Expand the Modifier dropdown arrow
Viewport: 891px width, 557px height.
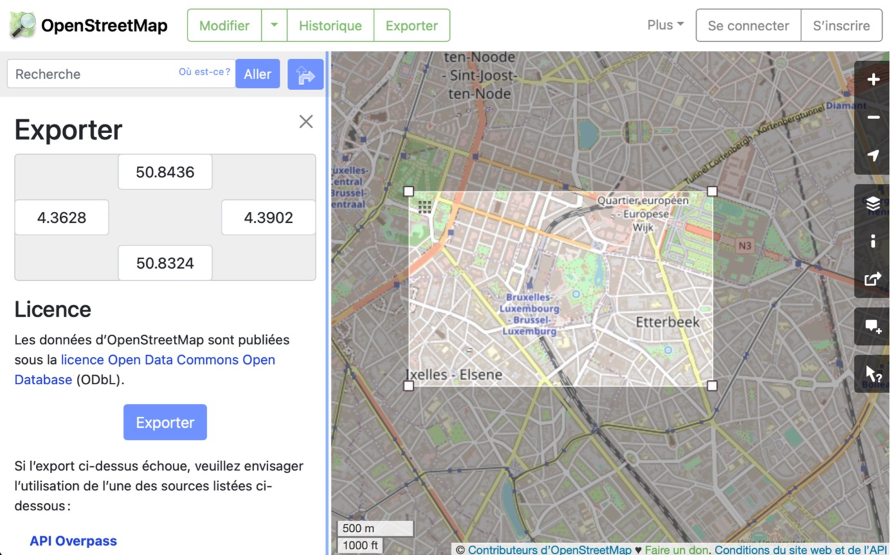coord(274,25)
